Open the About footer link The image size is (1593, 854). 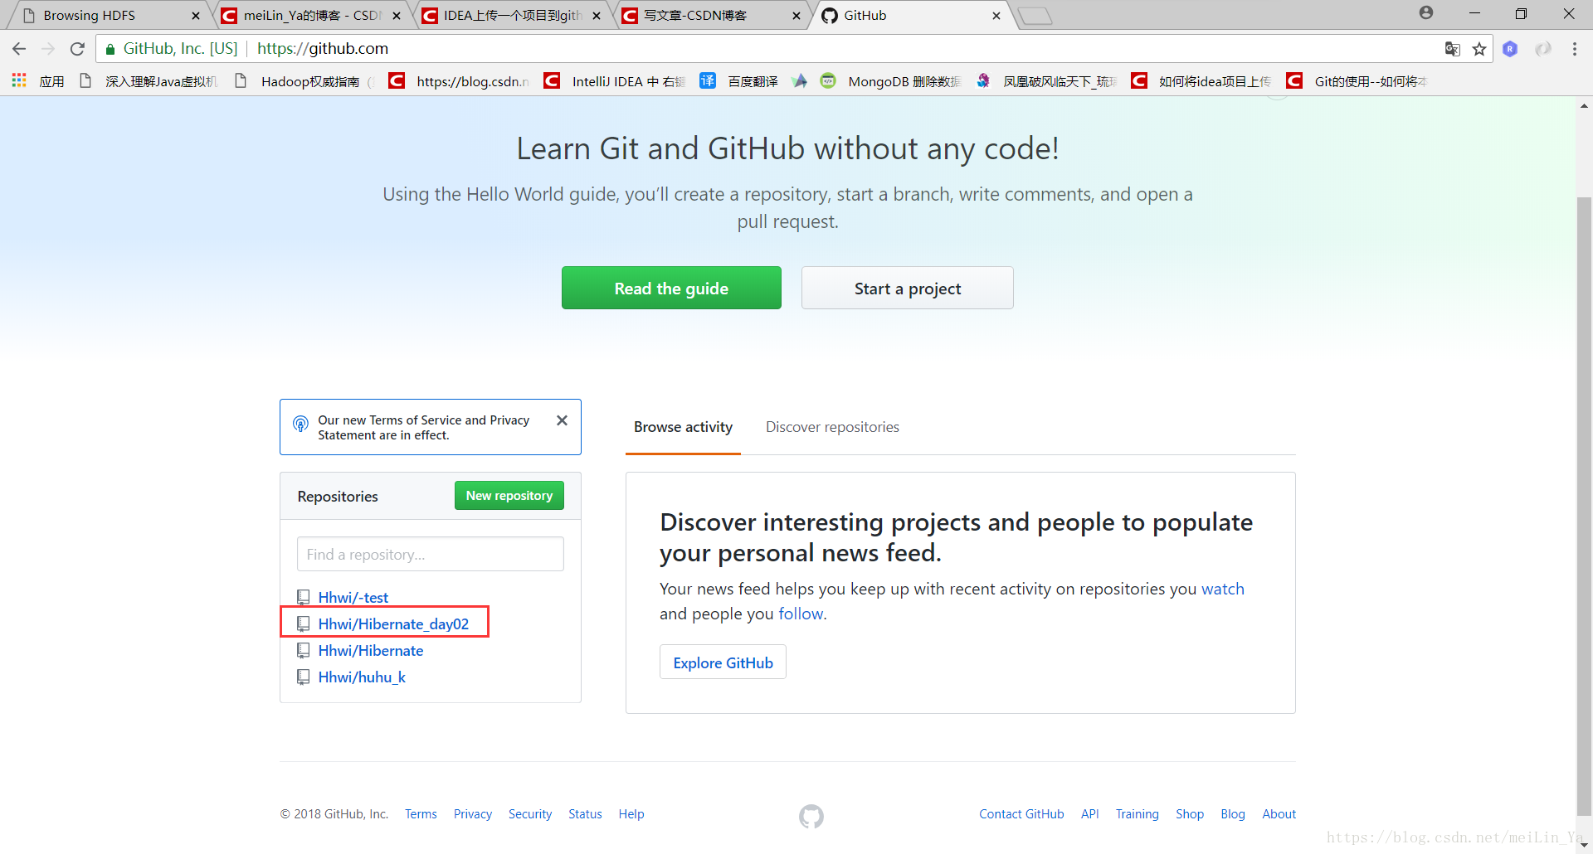click(1279, 814)
